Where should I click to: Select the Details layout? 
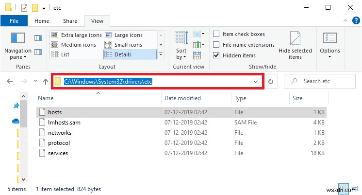coord(130,54)
